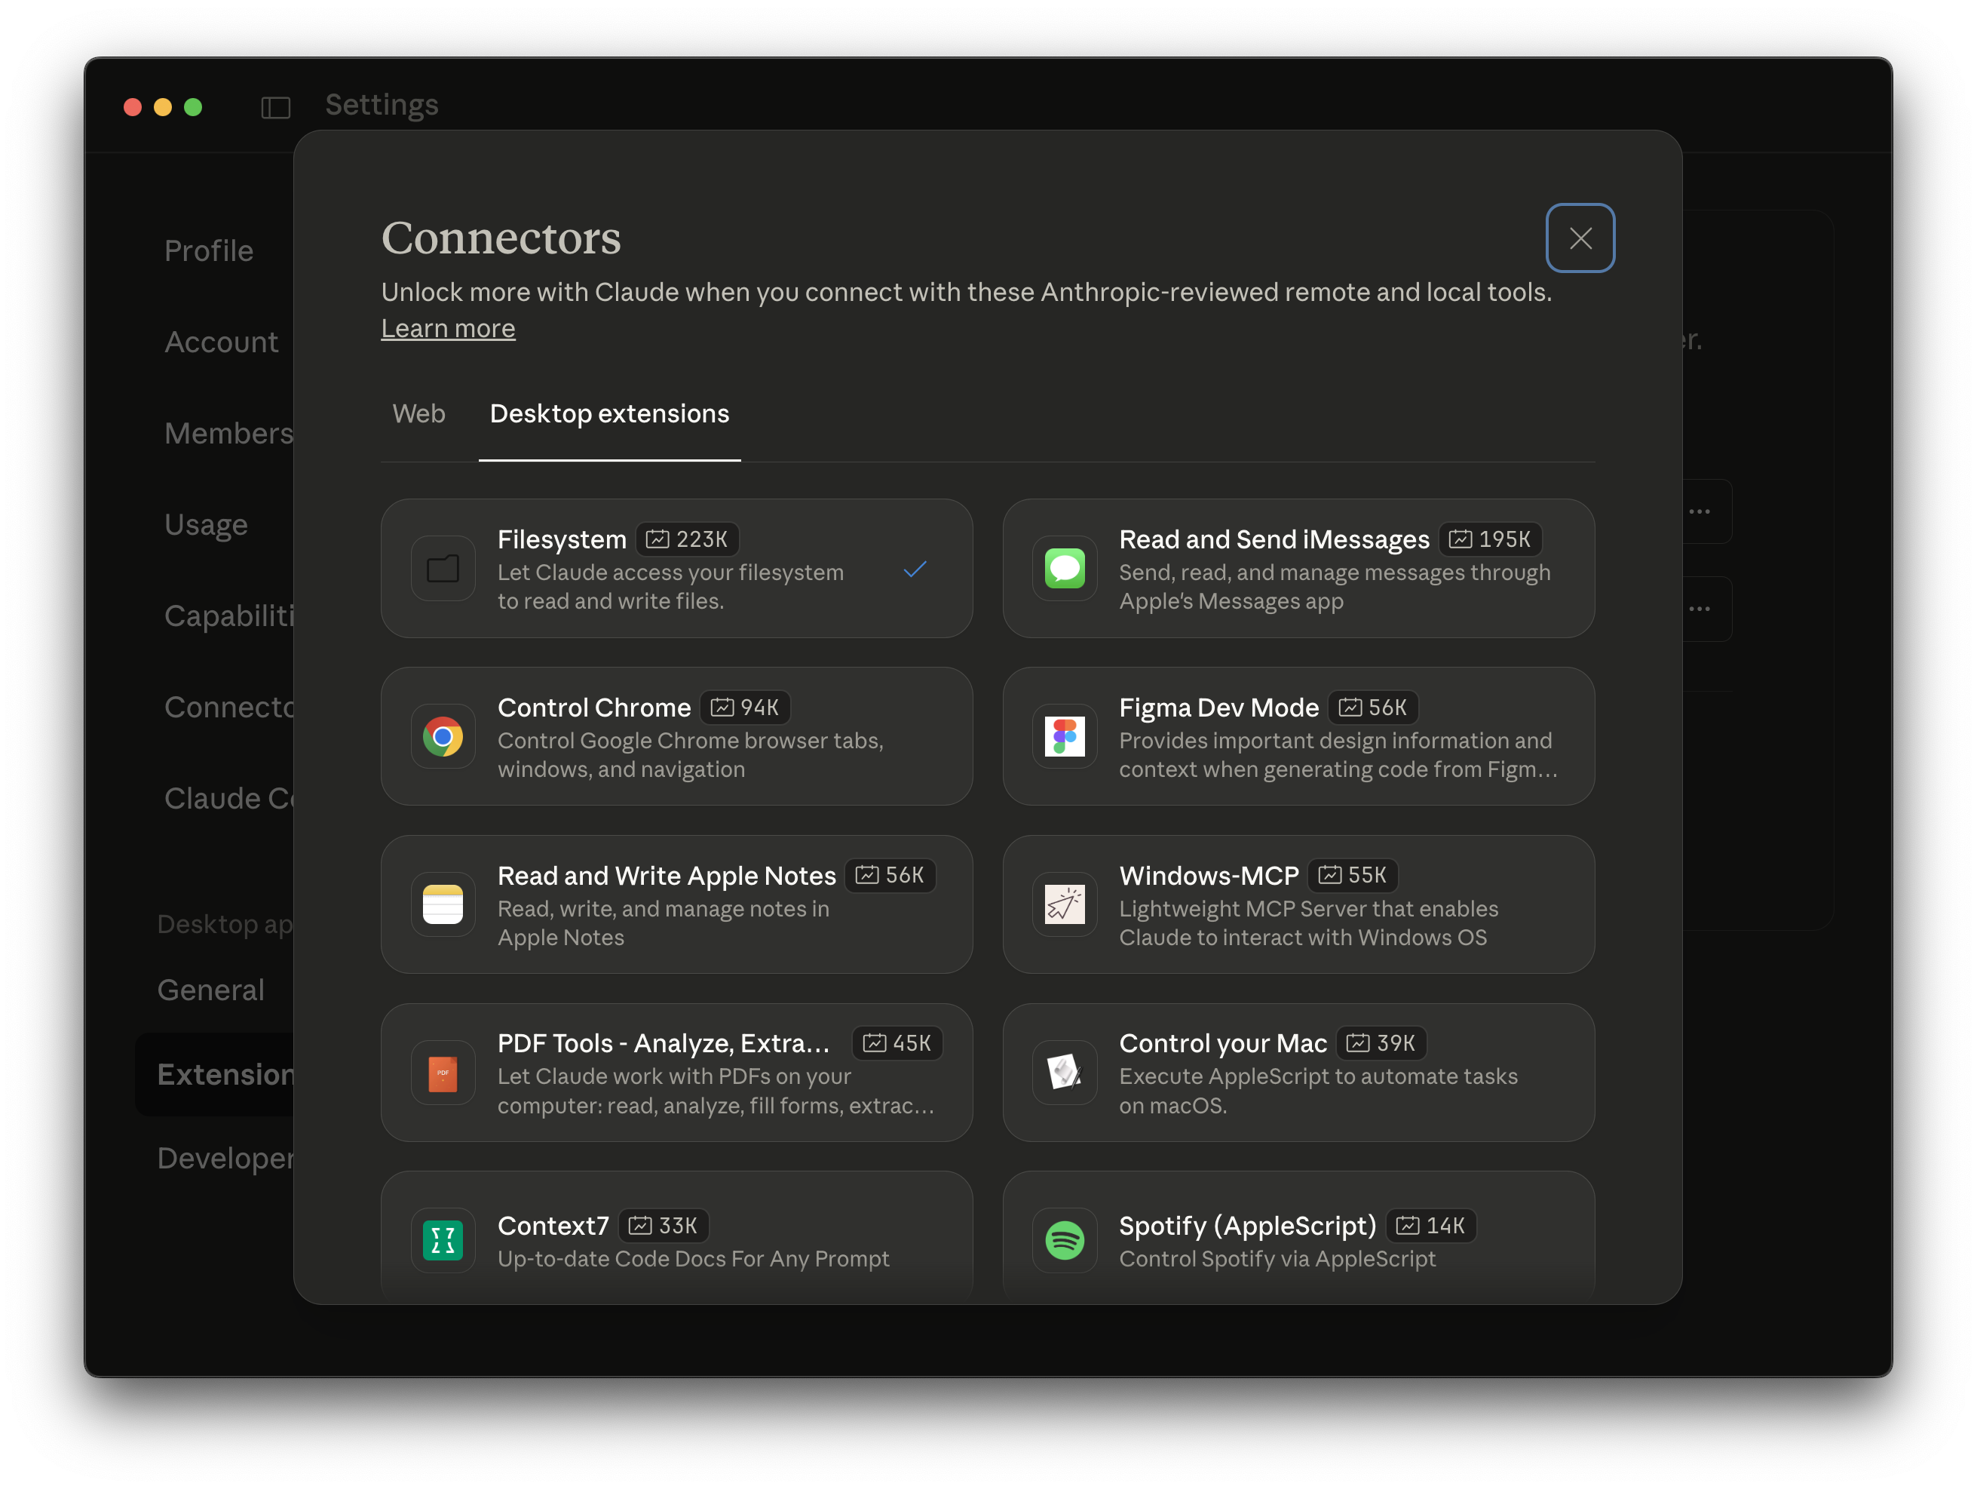Open Windows-MCP extension icon
The height and width of the screenshot is (1489, 1977).
click(1065, 904)
